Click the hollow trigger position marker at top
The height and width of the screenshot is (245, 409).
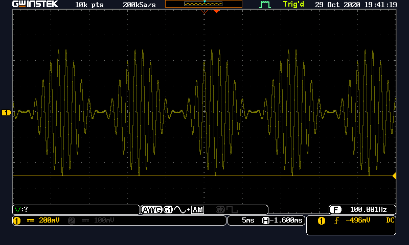[204, 11]
